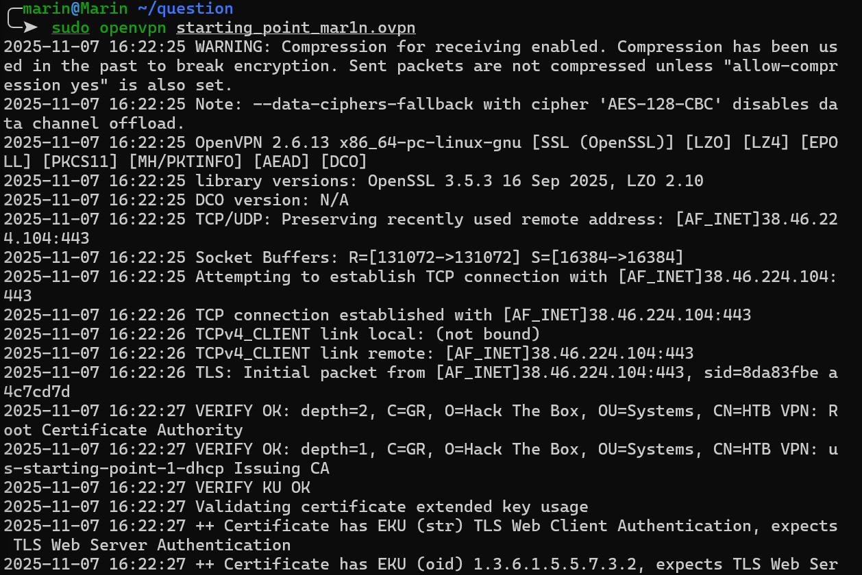Click the prompt arrow icon
The height and width of the screenshot is (575, 862).
point(29,27)
